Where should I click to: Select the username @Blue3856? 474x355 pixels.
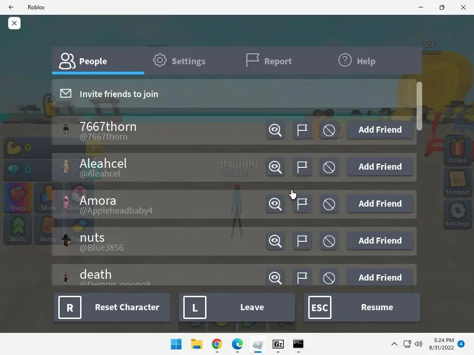(101, 248)
